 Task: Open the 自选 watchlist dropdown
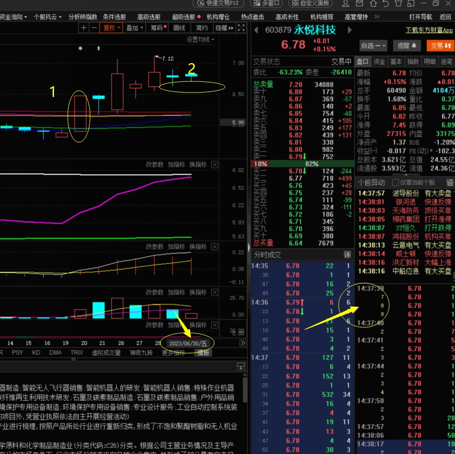[373, 45]
